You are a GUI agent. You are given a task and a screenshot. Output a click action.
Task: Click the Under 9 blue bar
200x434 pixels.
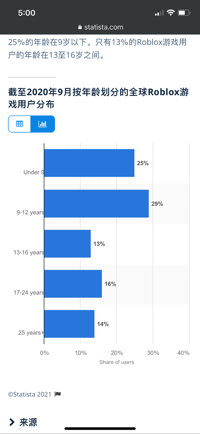89,163
